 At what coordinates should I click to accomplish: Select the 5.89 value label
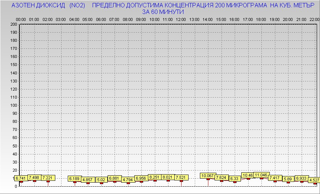[x=288, y=179]
